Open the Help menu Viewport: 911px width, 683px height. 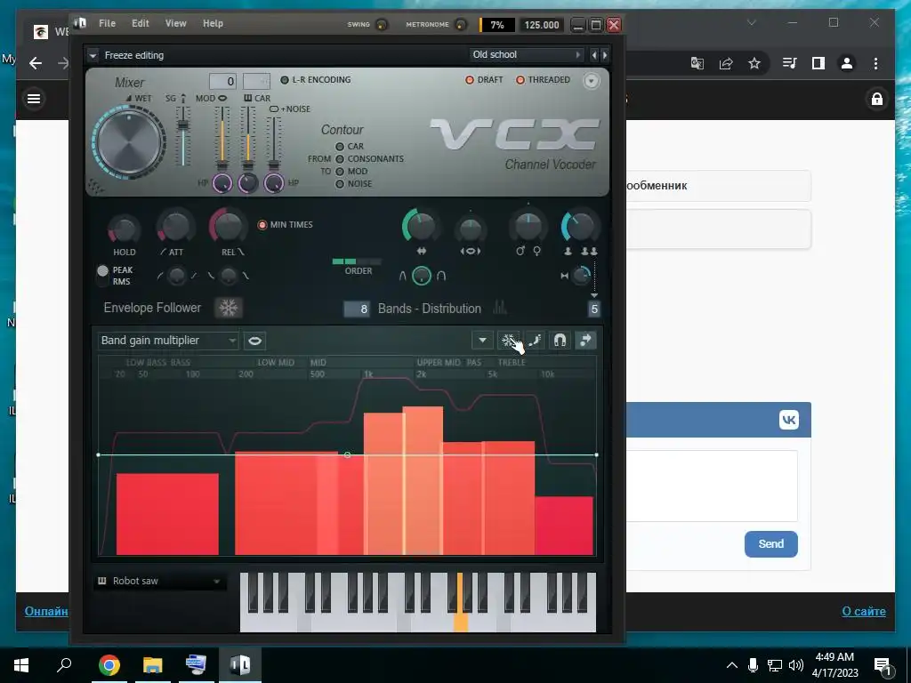pos(213,23)
